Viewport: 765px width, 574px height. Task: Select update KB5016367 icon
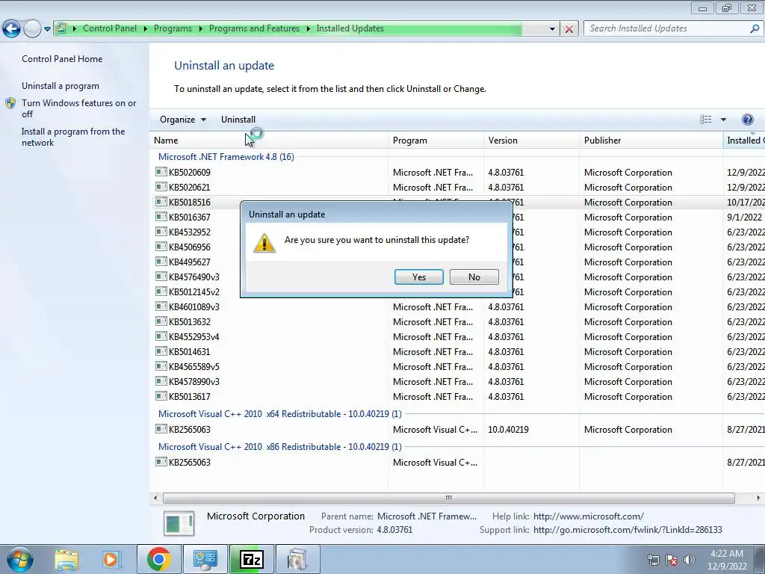click(161, 217)
